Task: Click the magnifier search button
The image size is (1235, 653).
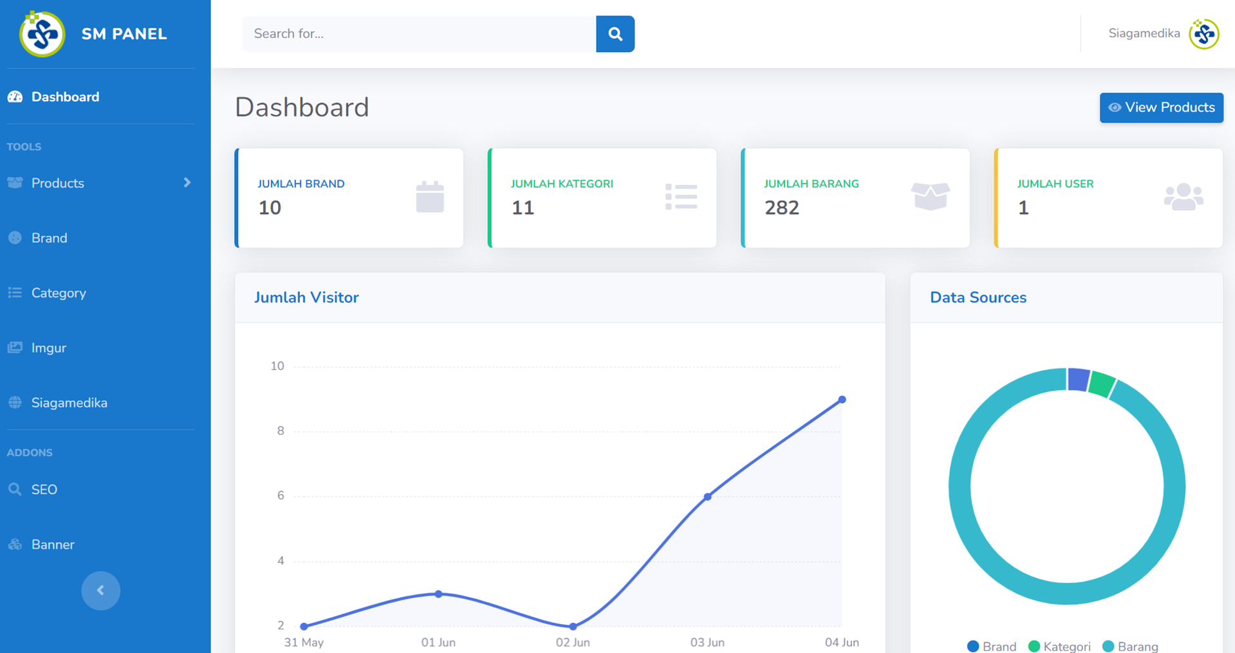Action: pos(615,34)
